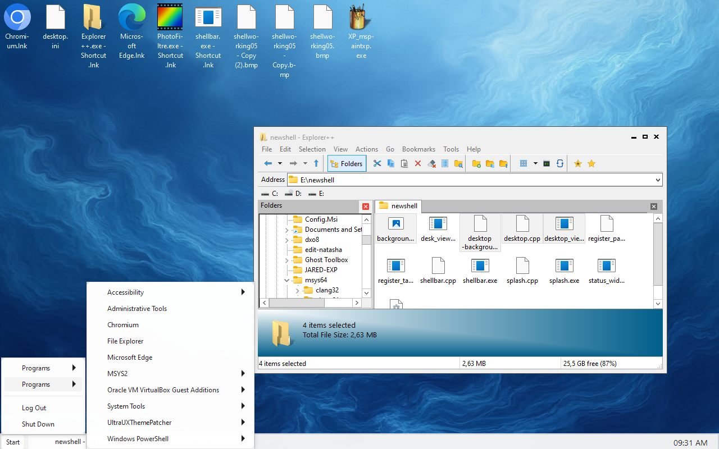Click the Delete icon on the toolbar
The width and height of the screenshot is (719, 449).
point(418,163)
